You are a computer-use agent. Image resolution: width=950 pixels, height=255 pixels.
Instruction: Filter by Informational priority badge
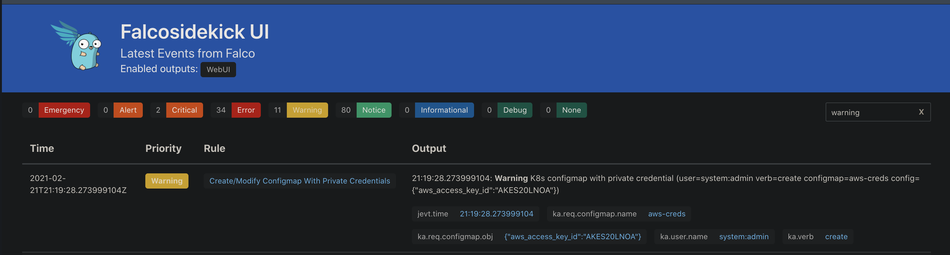click(444, 110)
